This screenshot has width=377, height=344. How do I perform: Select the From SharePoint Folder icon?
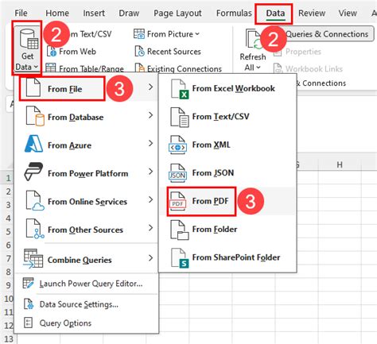coord(180,258)
